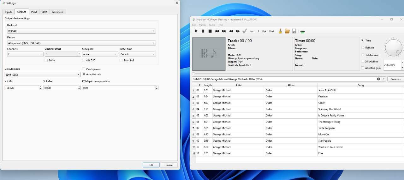Open the SDM pack dropdown
Image resolution: width=404 pixels, height=180 pixels.
(100, 54)
